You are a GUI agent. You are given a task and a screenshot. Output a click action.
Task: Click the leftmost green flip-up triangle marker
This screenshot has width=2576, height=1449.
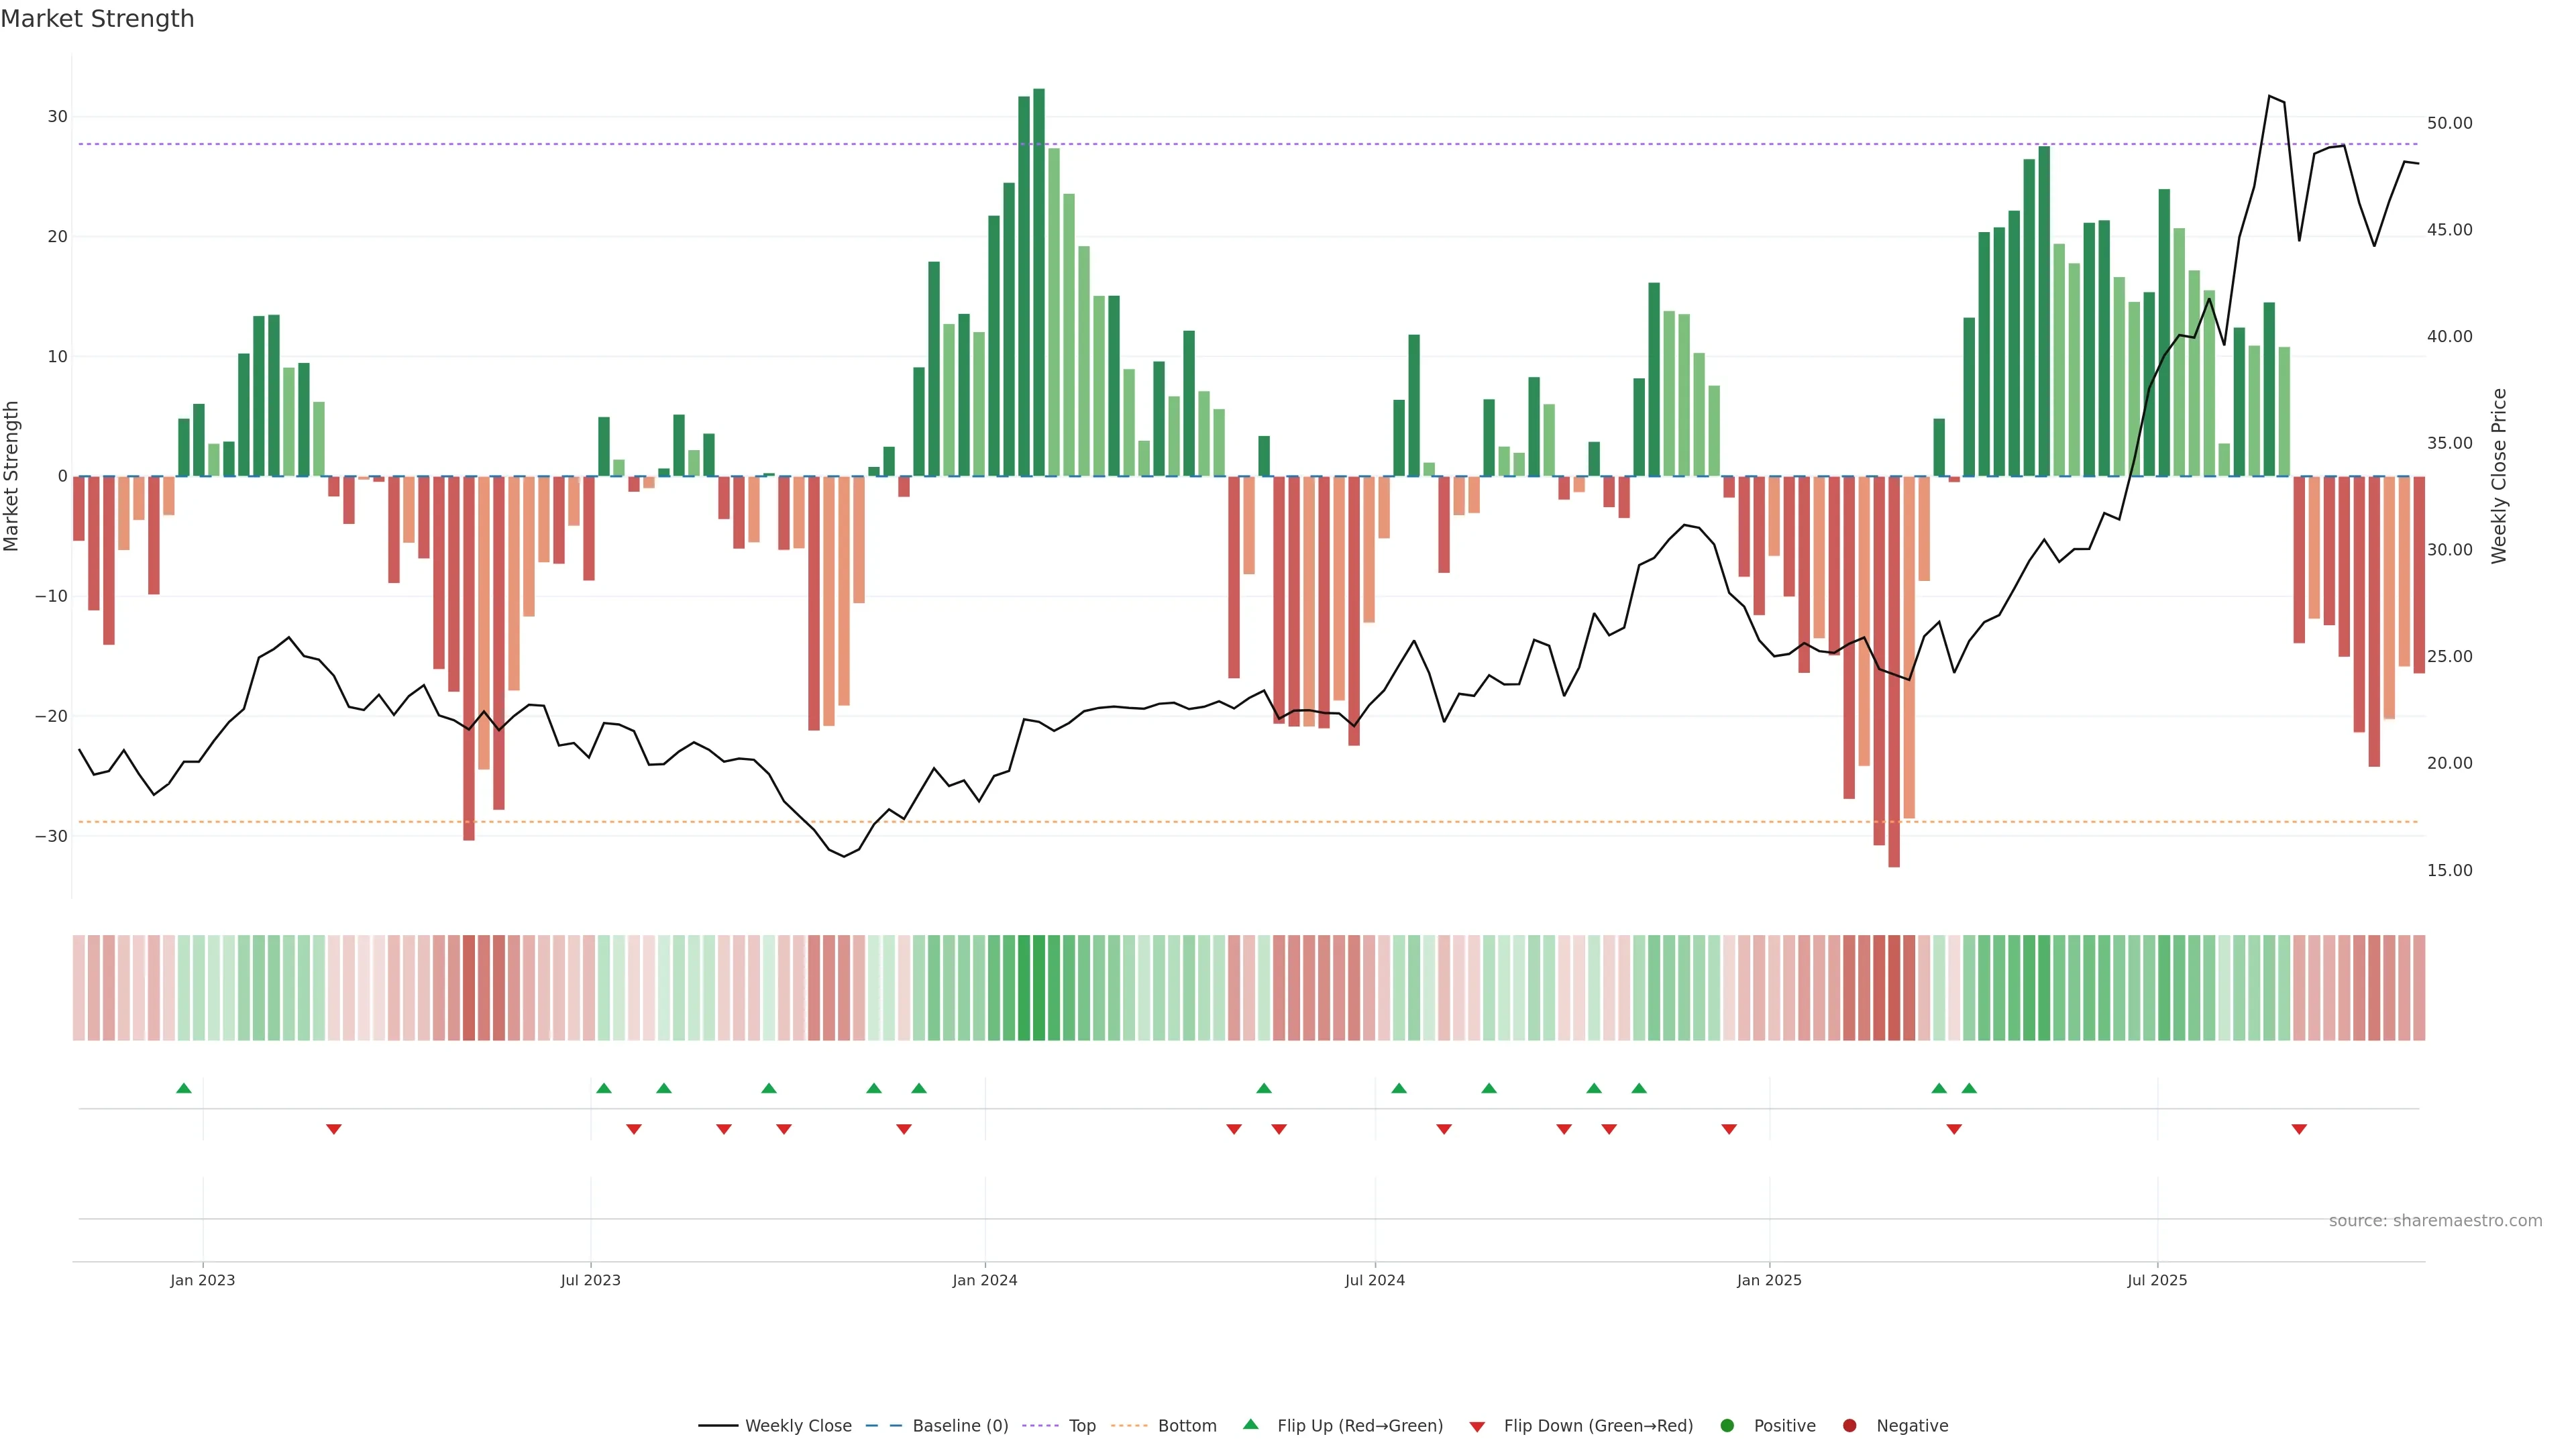[x=183, y=1088]
